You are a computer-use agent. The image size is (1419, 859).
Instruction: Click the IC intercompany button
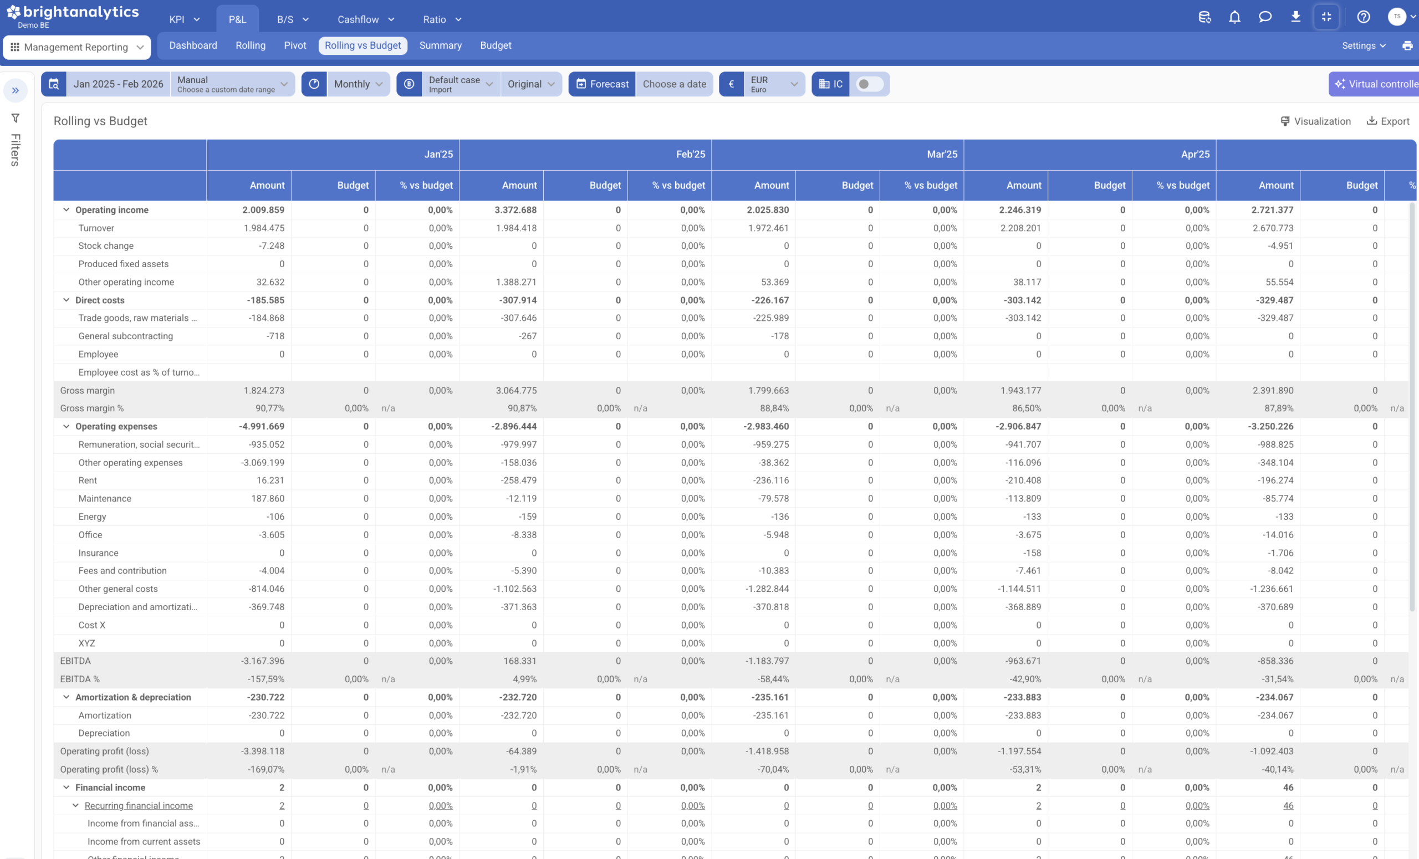pos(830,84)
